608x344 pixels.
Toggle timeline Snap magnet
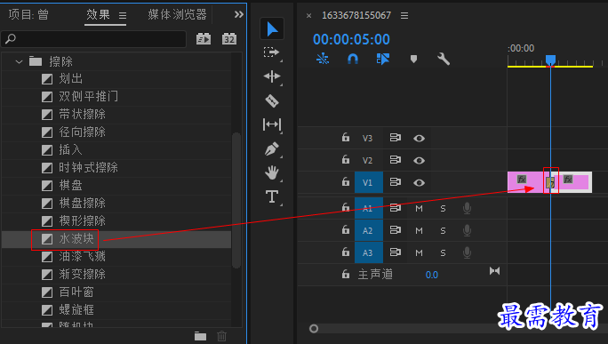coord(353,59)
